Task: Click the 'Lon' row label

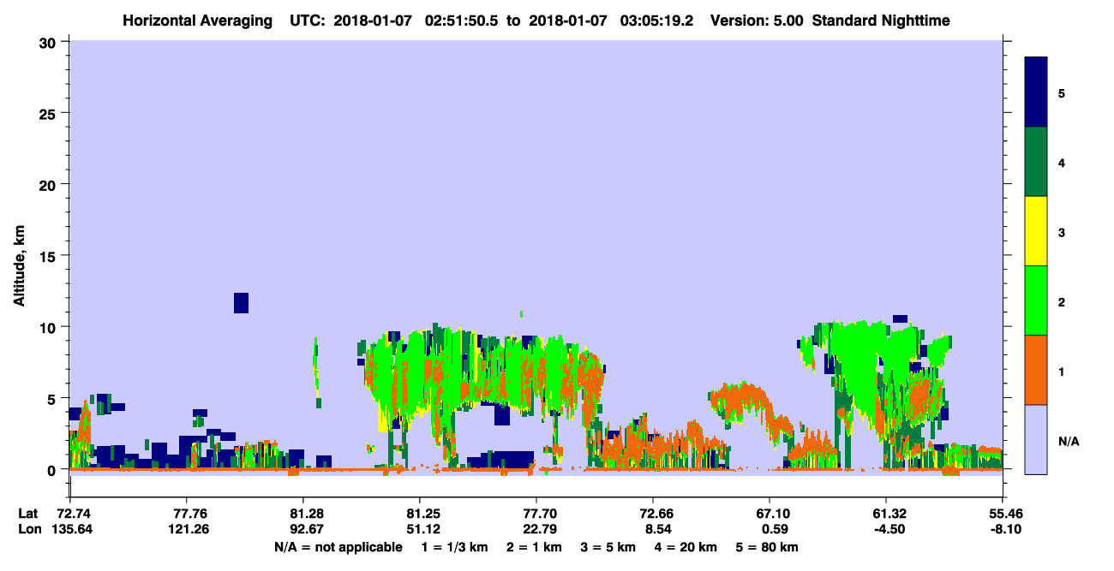Action: click(x=28, y=529)
